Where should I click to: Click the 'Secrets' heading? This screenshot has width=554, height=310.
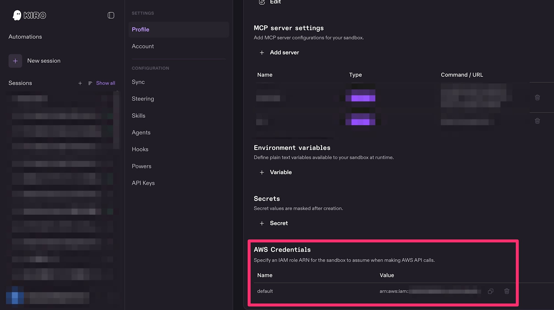tap(267, 199)
